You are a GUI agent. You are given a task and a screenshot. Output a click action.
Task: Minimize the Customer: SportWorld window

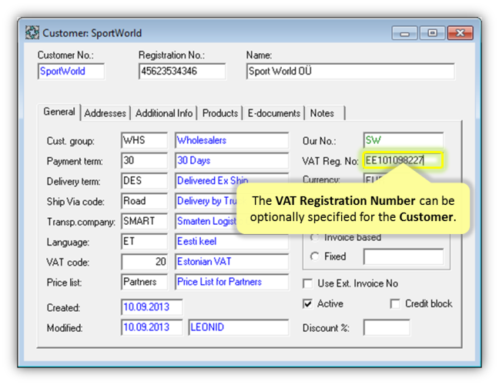pyautogui.click(x=404, y=33)
